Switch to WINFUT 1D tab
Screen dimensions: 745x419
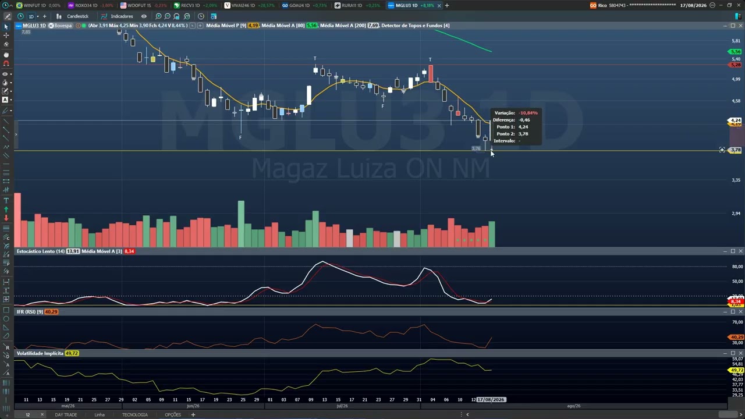coord(39,5)
